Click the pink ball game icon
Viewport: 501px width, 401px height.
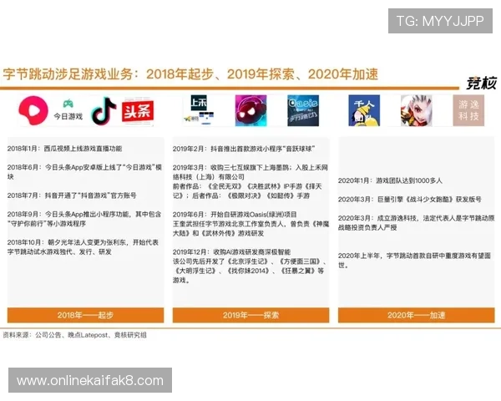click(x=250, y=110)
